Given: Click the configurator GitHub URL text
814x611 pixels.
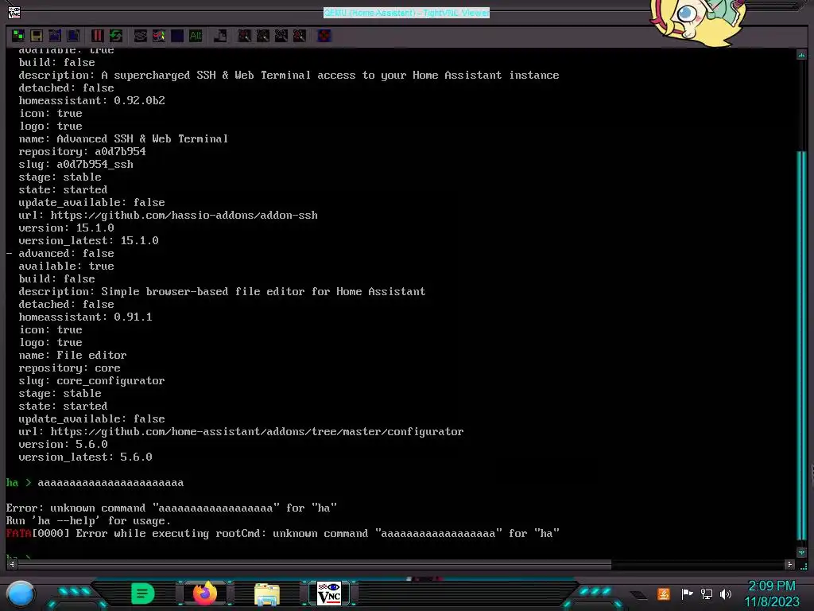Looking at the screenshot, I should tap(257, 432).
